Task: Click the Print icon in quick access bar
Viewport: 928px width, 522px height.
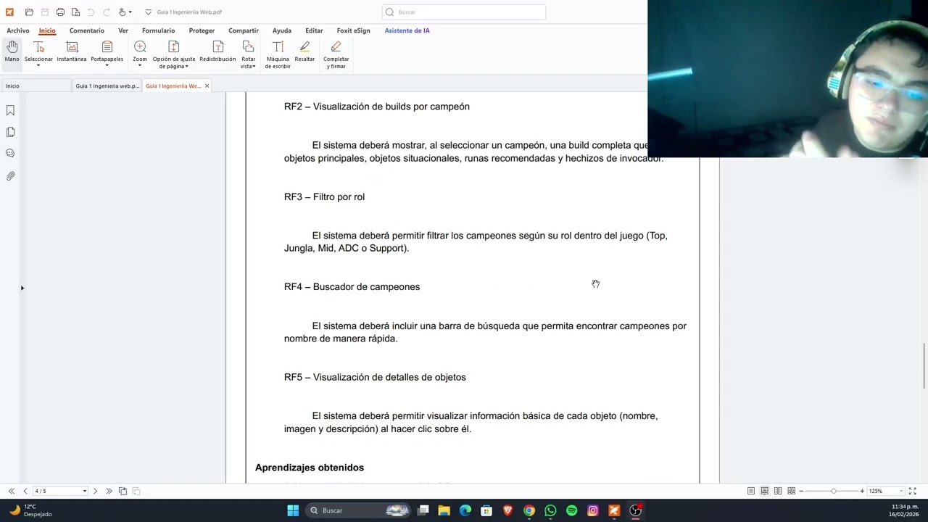Action: tap(60, 12)
